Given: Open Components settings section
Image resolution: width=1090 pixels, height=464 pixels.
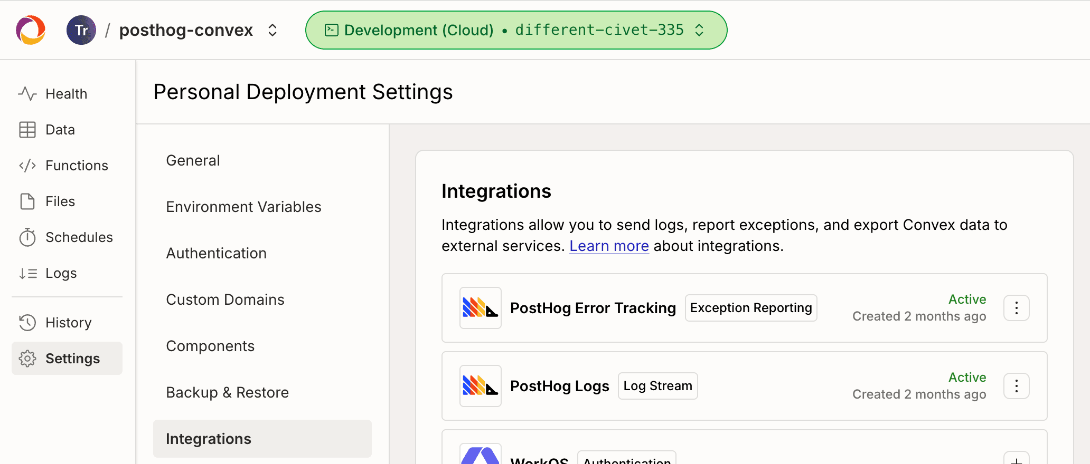Looking at the screenshot, I should click(x=262, y=346).
